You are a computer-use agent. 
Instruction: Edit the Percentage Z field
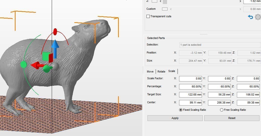pos(248,87)
